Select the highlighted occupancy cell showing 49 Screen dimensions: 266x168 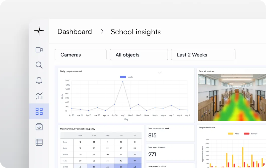click(x=135, y=160)
